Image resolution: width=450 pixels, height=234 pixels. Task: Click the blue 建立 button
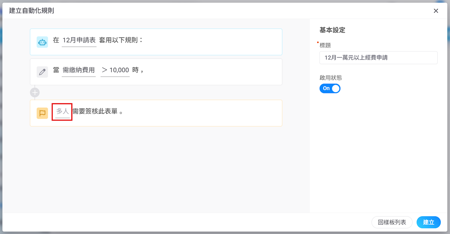pyautogui.click(x=428, y=222)
